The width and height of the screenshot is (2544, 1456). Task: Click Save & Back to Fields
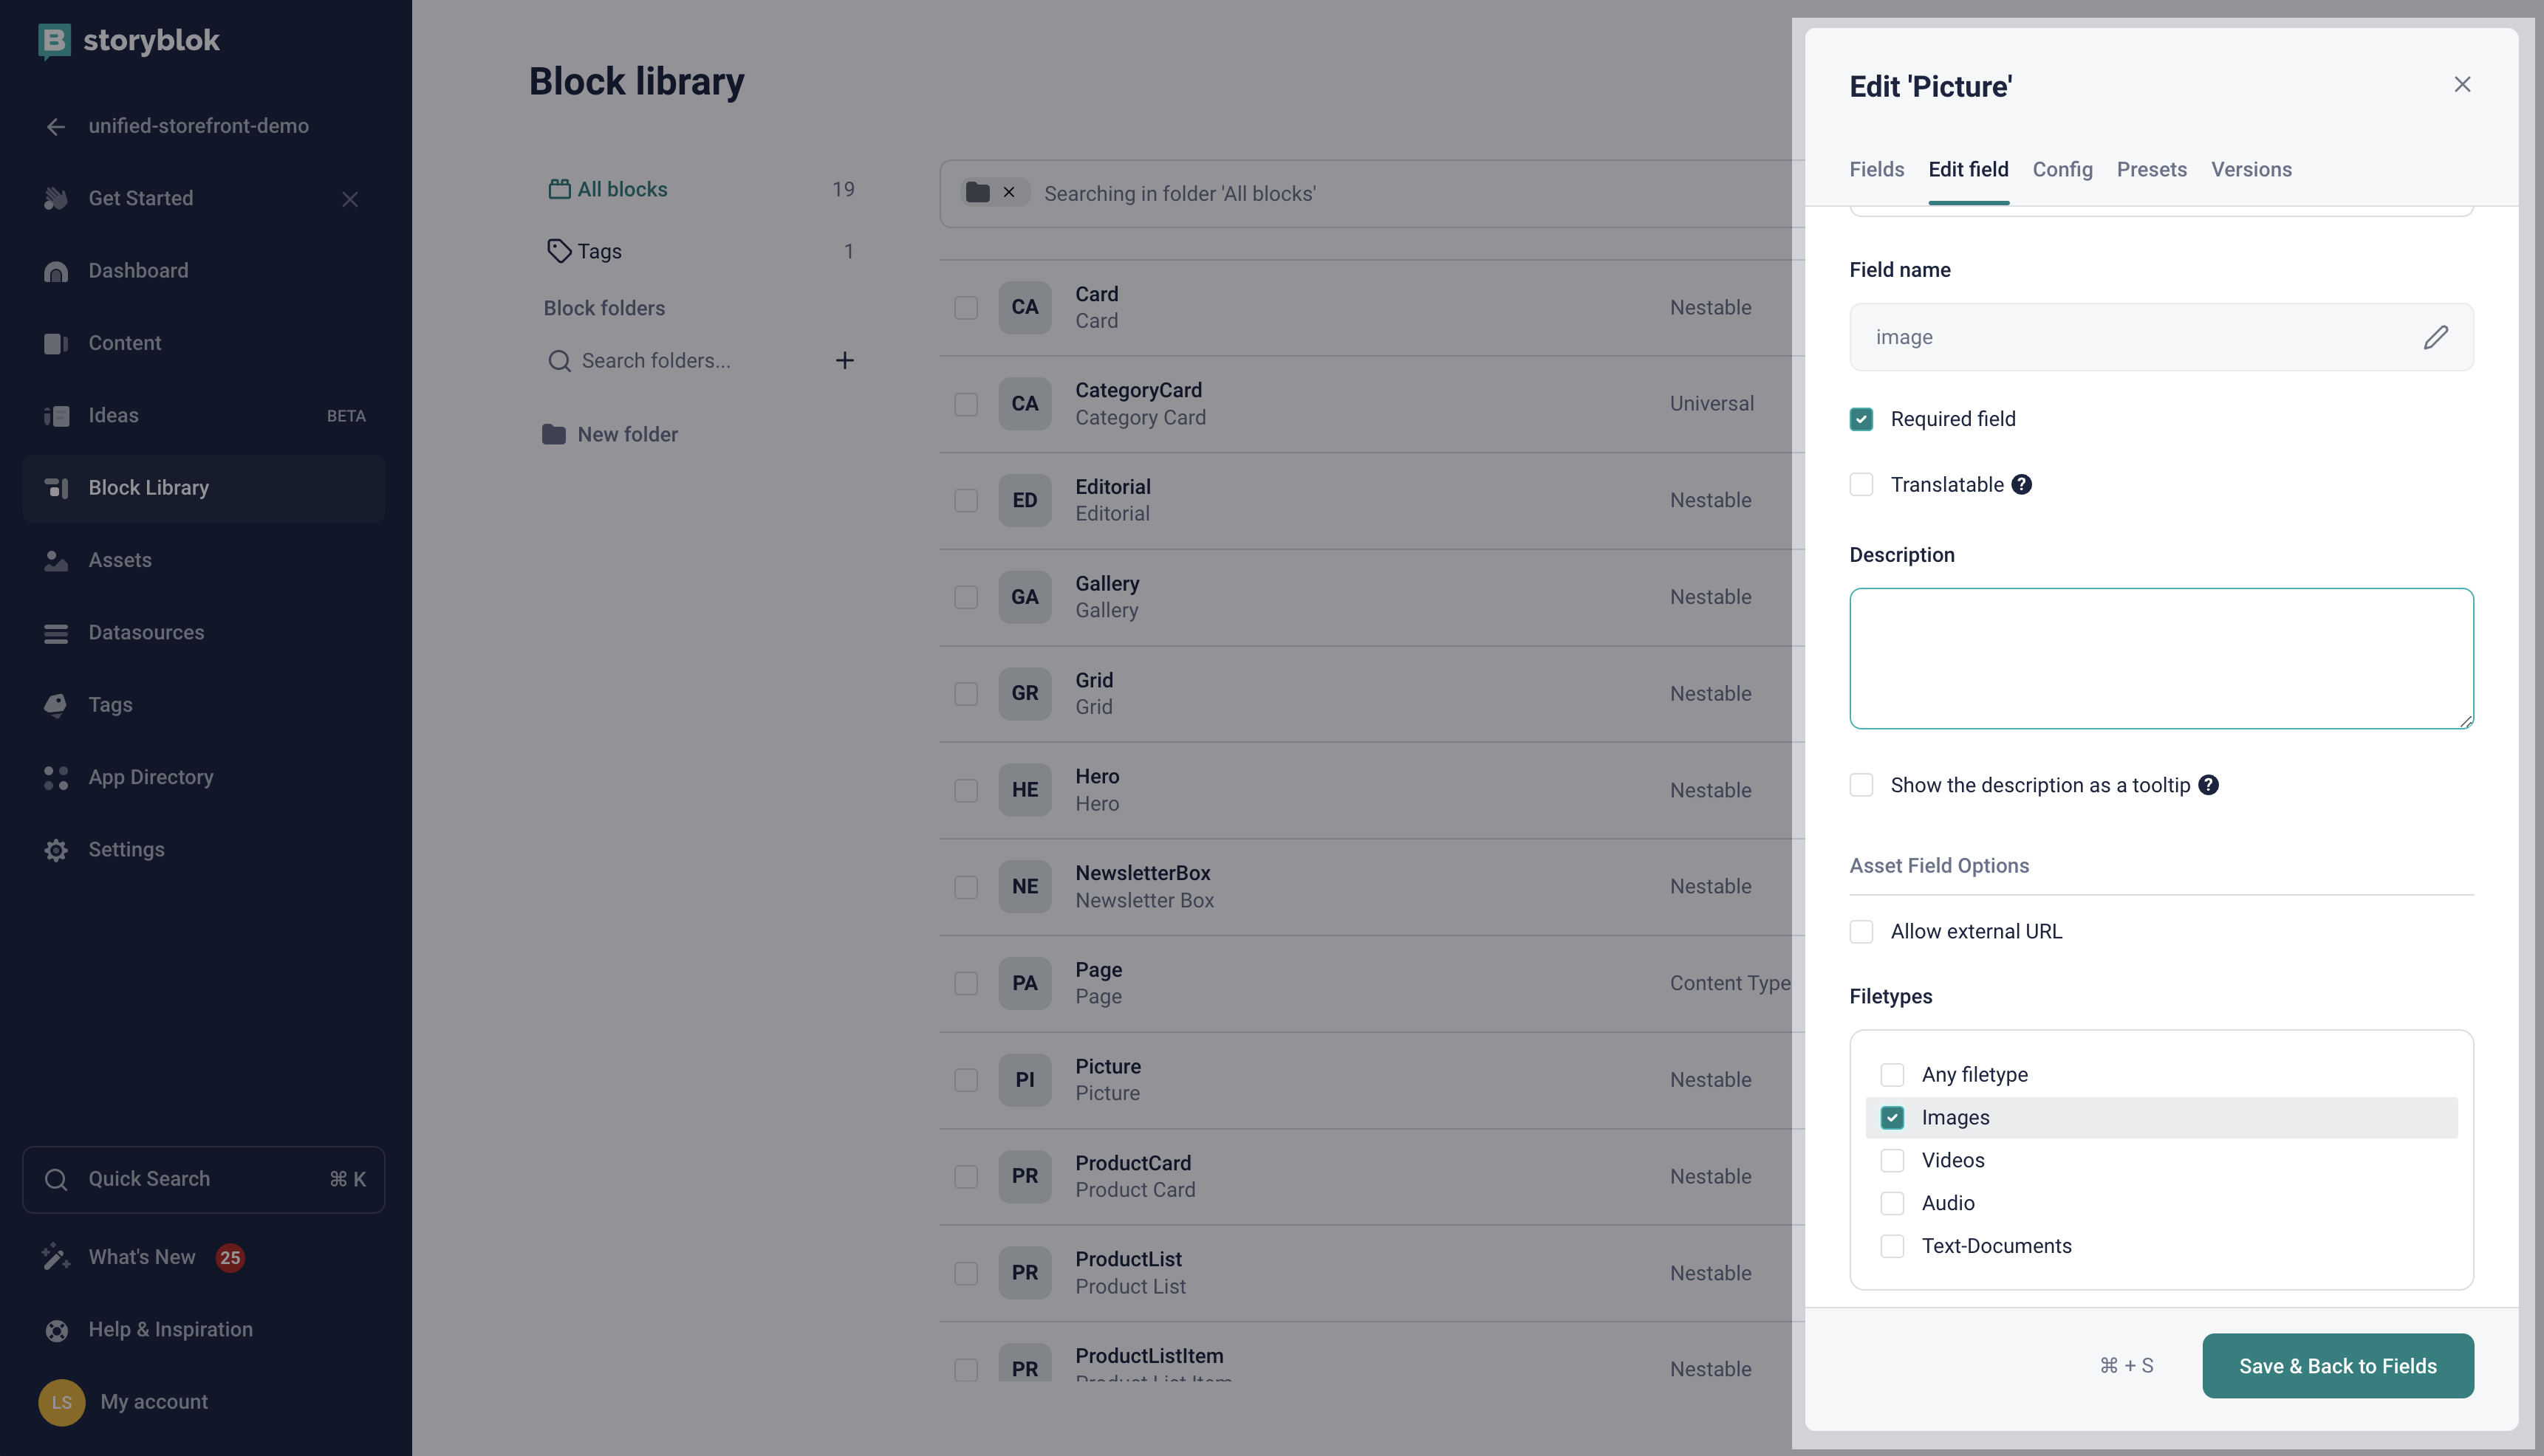point(2337,1366)
